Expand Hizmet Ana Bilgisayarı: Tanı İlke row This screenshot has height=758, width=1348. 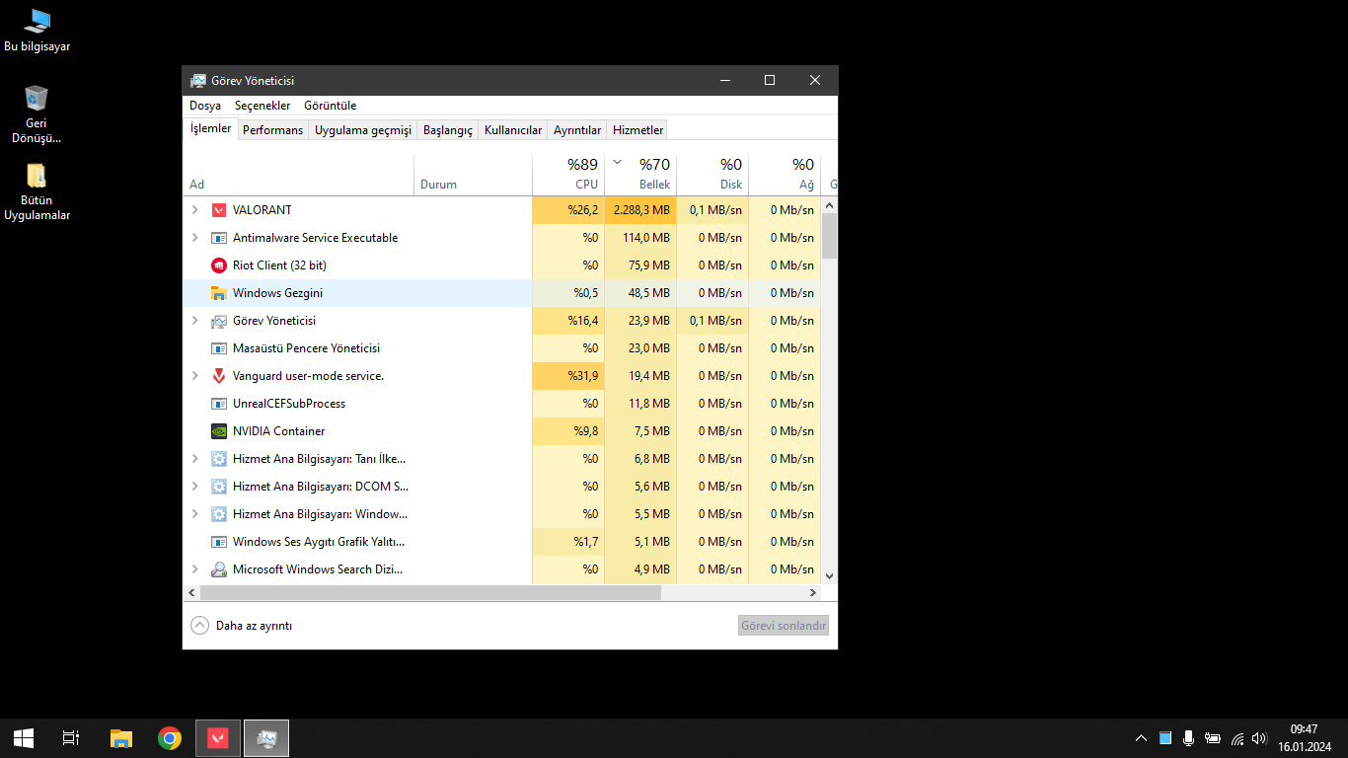tap(195, 459)
